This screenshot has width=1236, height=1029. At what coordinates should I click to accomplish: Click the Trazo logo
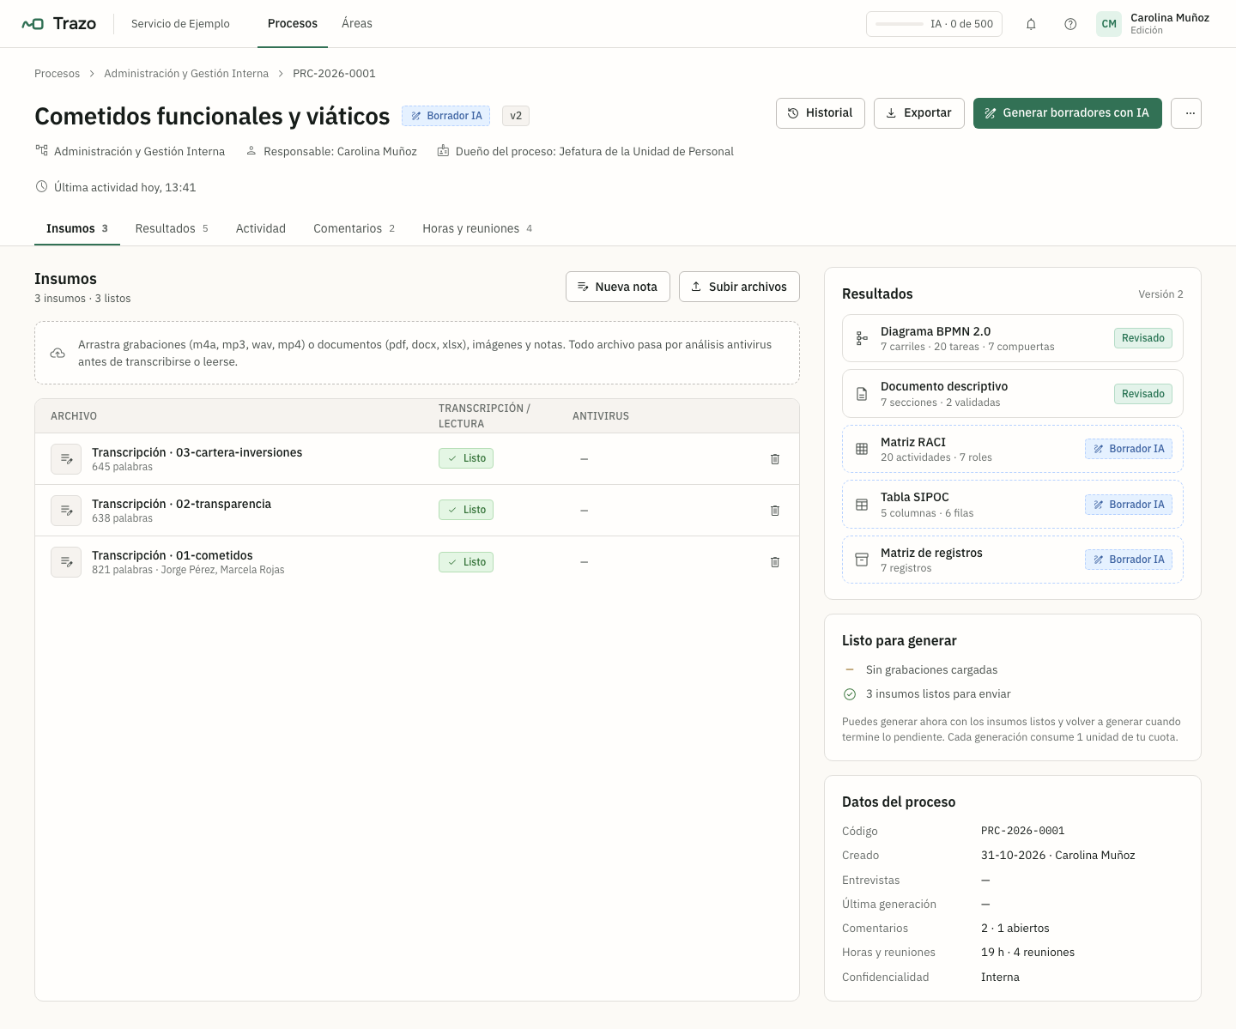coord(58,24)
